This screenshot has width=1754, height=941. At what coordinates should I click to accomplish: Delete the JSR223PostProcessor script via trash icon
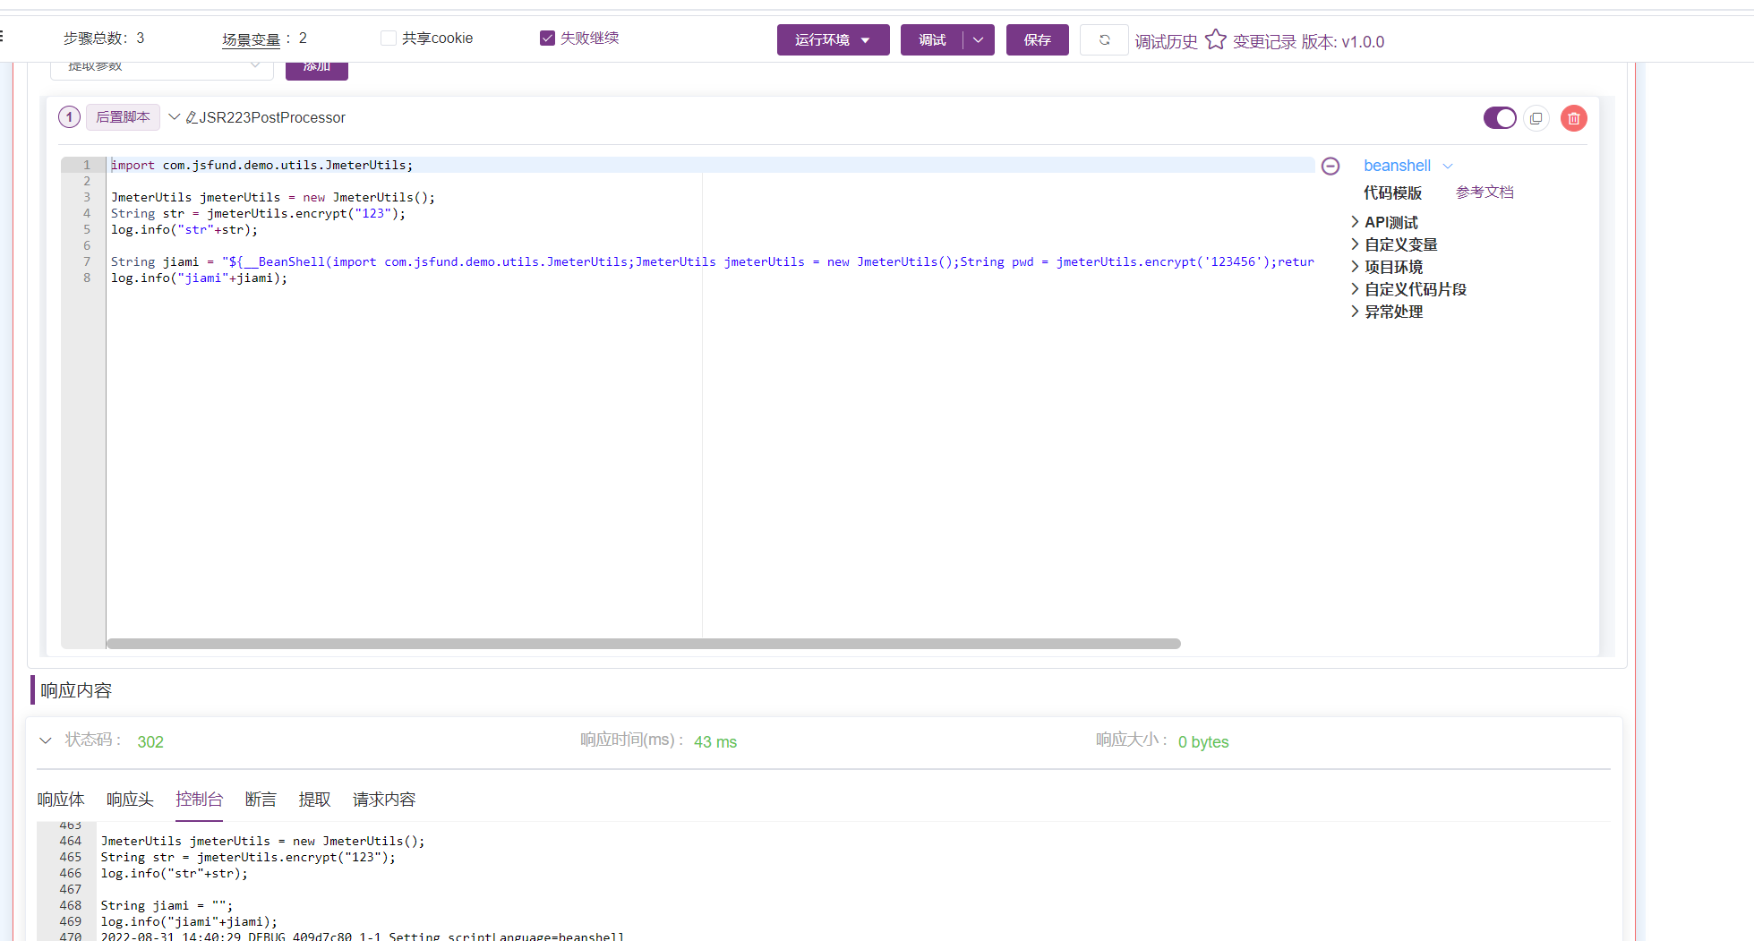click(1573, 117)
